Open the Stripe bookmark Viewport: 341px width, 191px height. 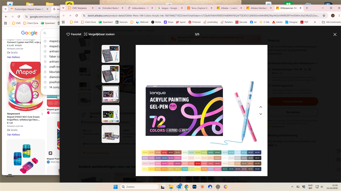coord(169,22)
